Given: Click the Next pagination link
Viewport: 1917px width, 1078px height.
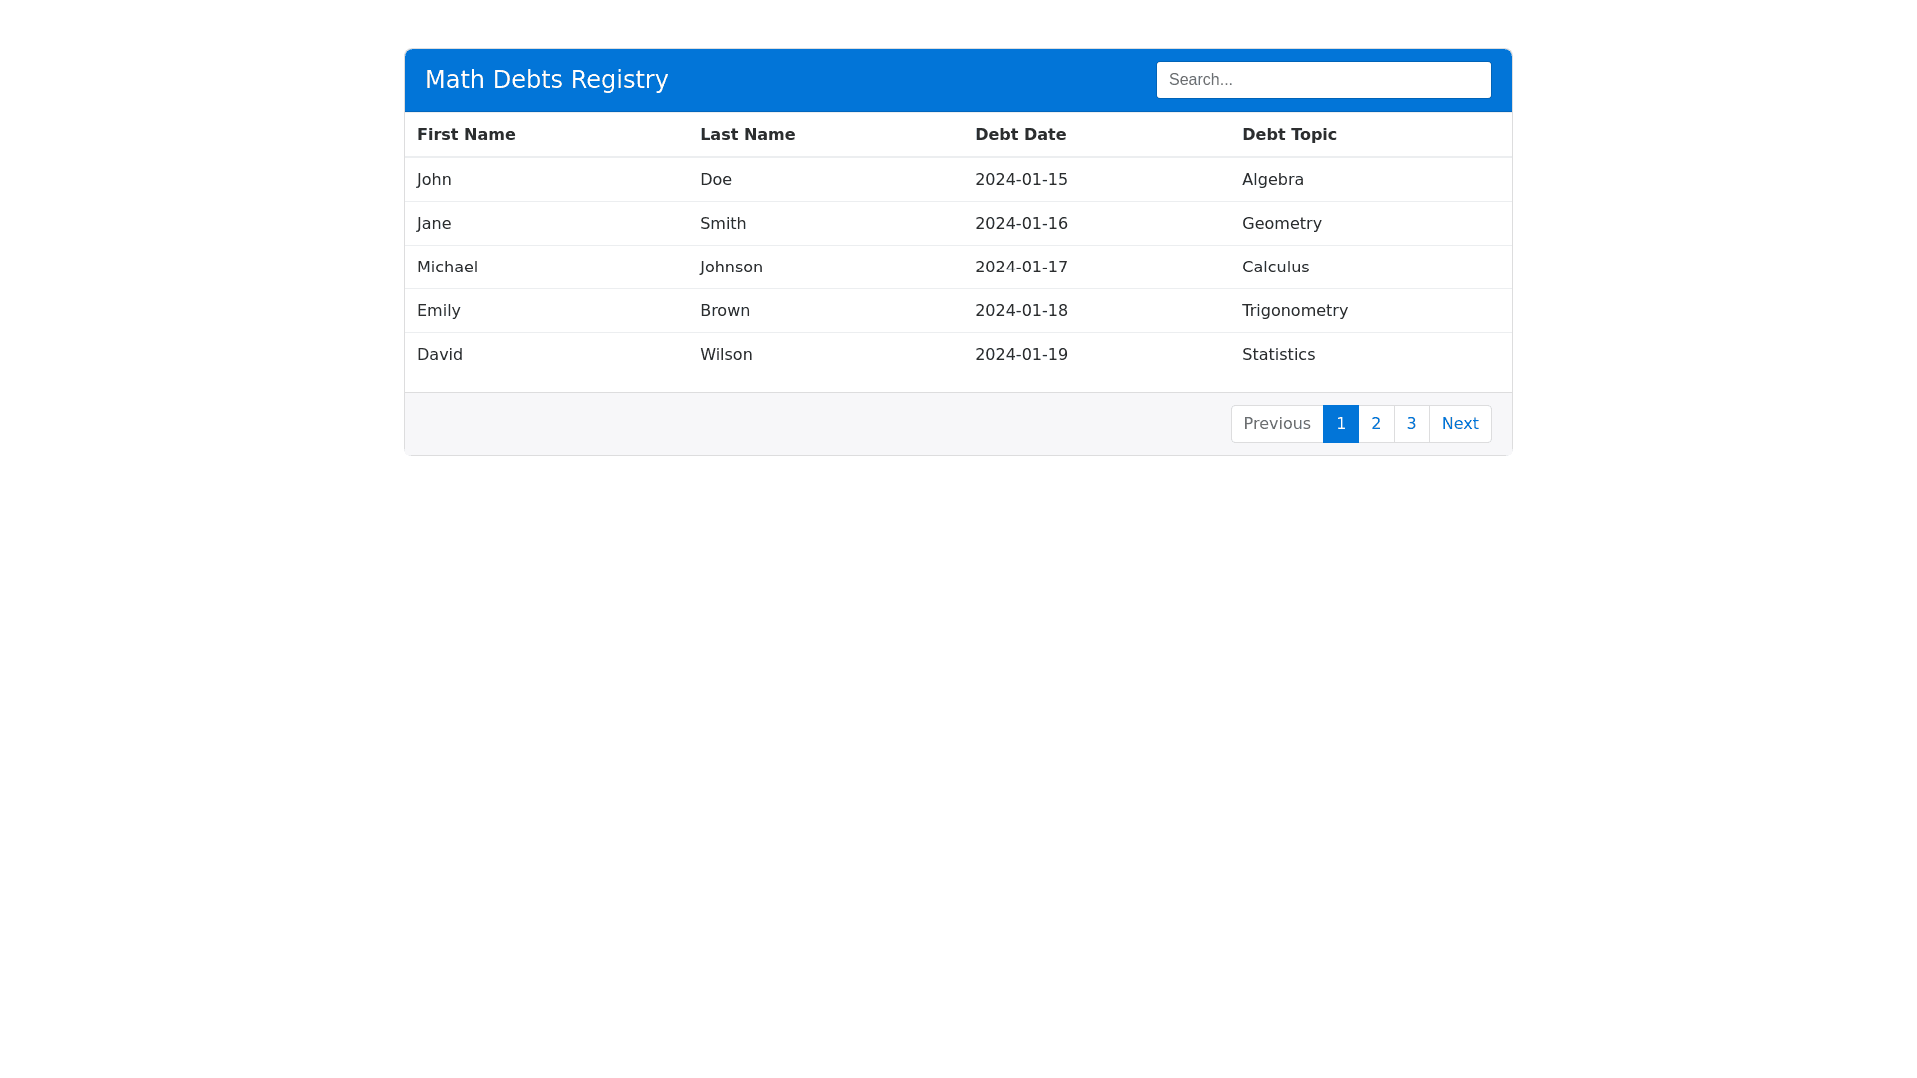Looking at the screenshot, I should pyautogui.click(x=1459, y=424).
